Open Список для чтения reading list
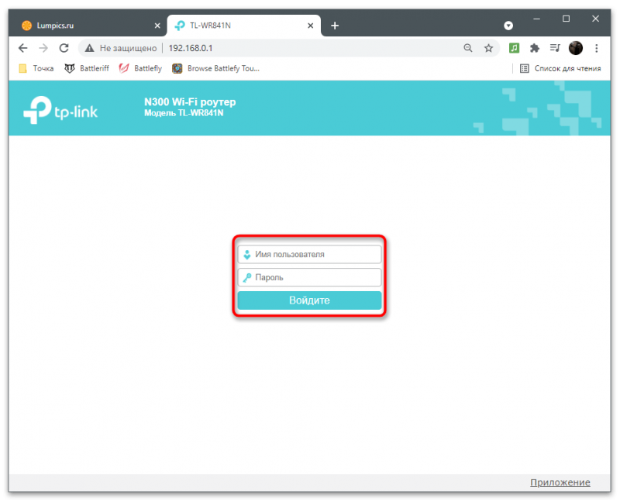This screenshot has height=501, width=620. (560, 68)
